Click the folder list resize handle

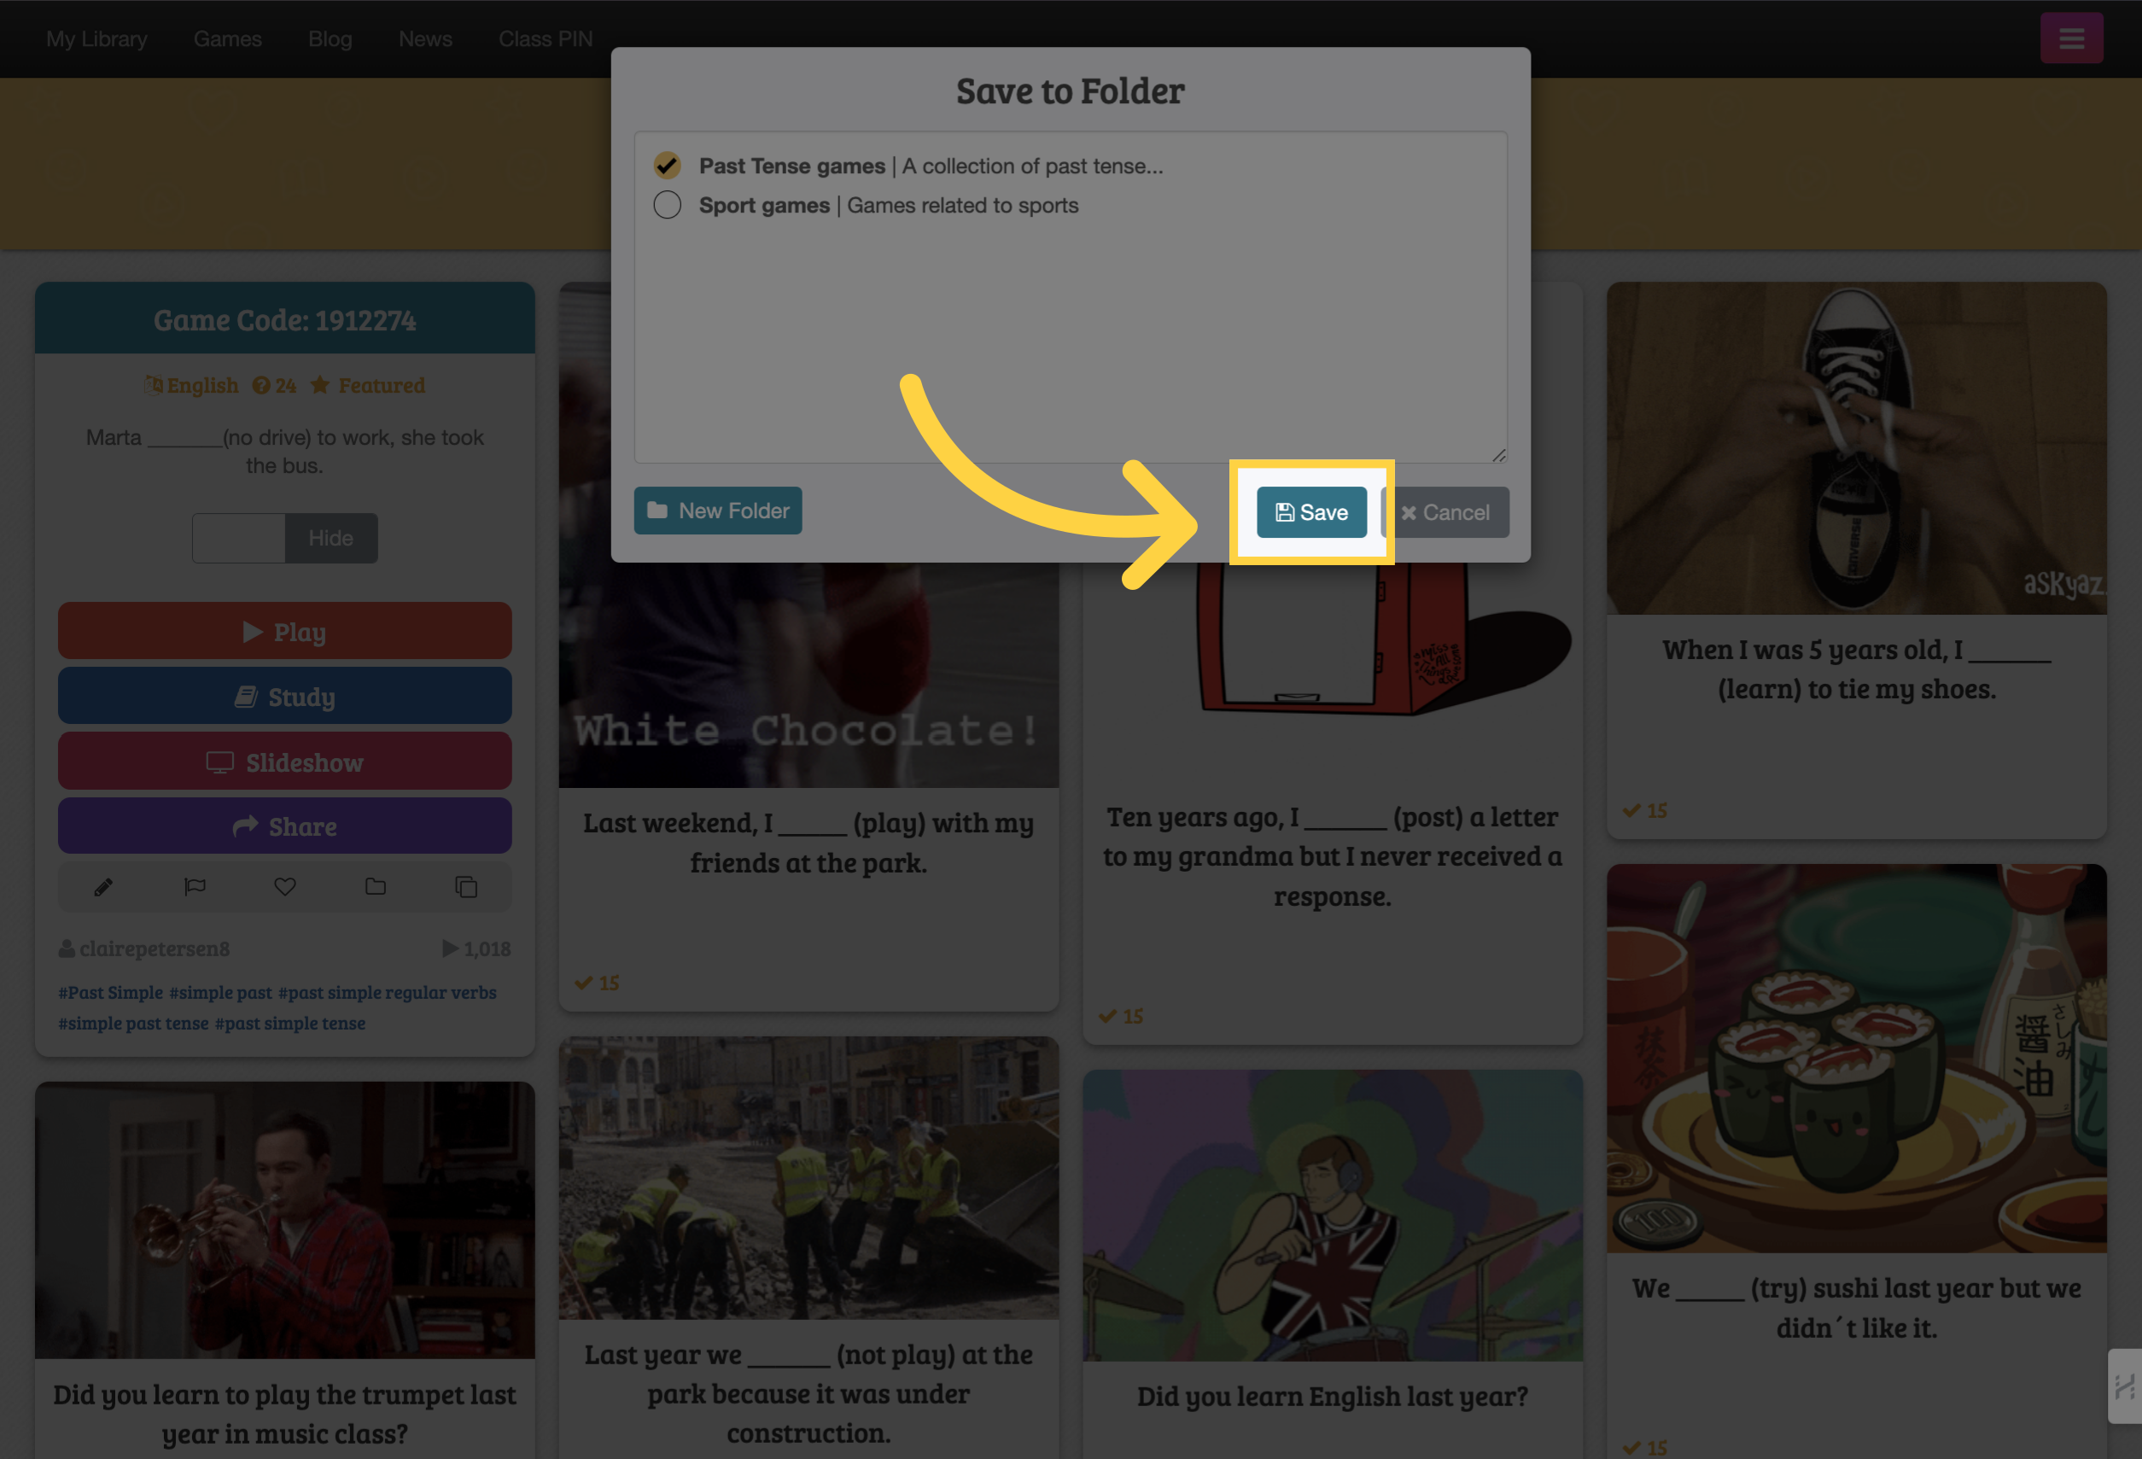(1498, 455)
